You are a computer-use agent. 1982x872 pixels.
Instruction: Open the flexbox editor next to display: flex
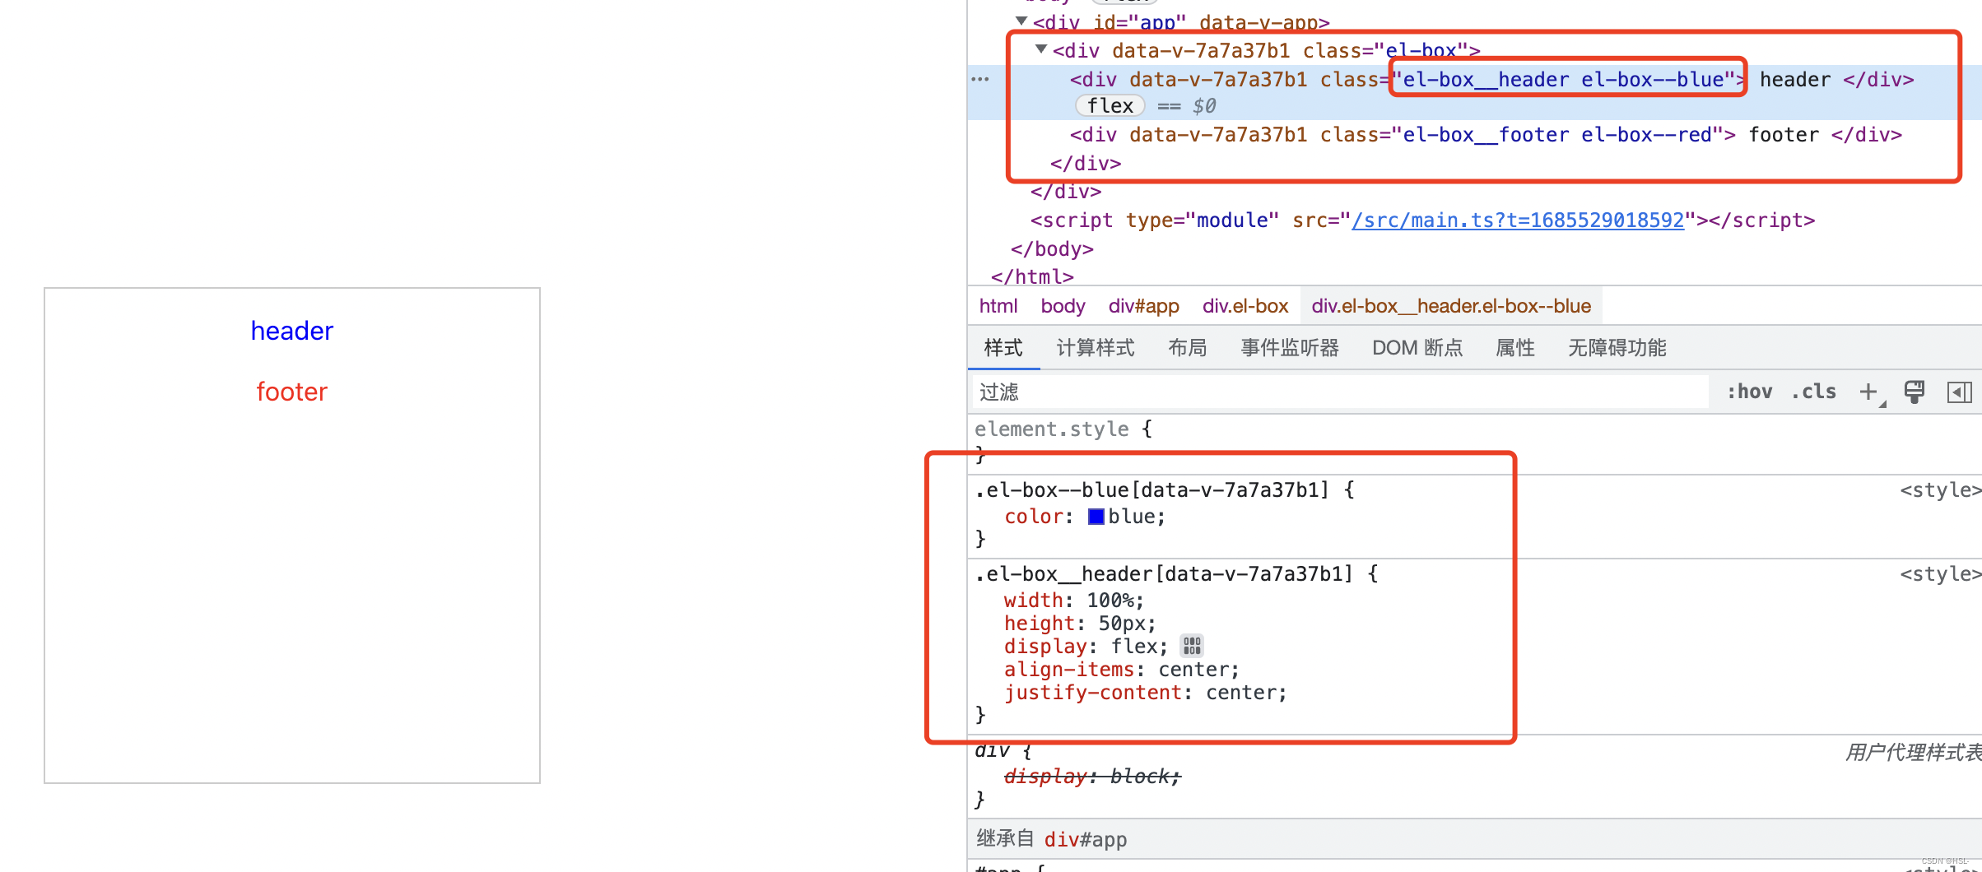click(x=1192, y=646)
